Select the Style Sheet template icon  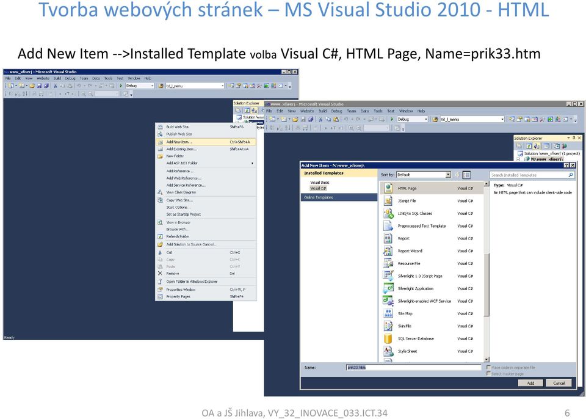(x=388, y=351)
